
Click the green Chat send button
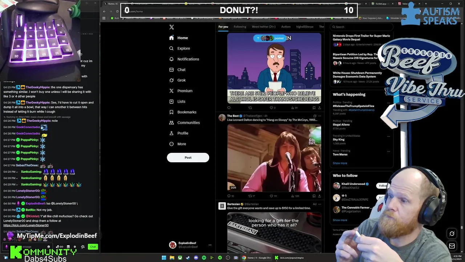pyautogui.click(x=93, y=247)
